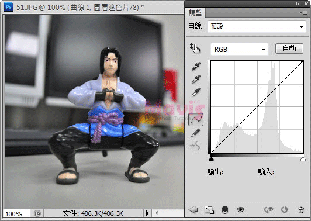Open the adjustments panel options menu
The width and height of the screenshot is (311, 221).
[303, 13]
